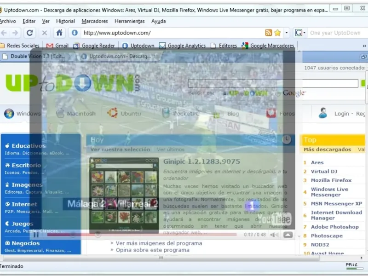
Task: Click the Double Vision icon at the tab bar's right end
Action: click(x=363, y=57)
